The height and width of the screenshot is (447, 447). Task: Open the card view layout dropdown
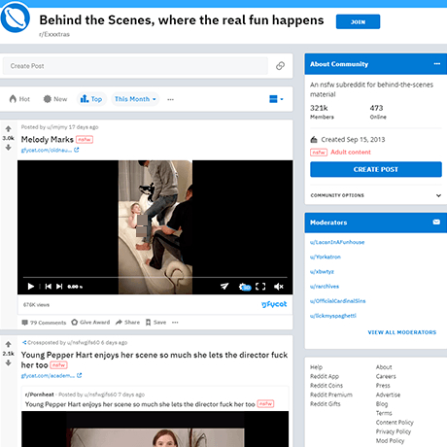coord(276,99)
